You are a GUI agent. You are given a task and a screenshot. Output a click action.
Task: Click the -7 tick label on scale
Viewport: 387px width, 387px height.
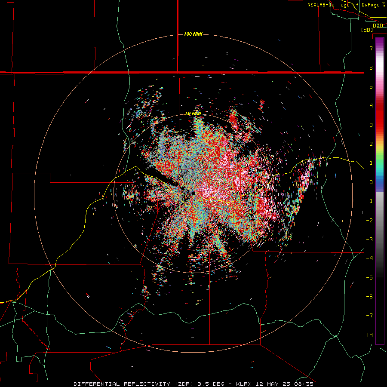click(369, 316)
